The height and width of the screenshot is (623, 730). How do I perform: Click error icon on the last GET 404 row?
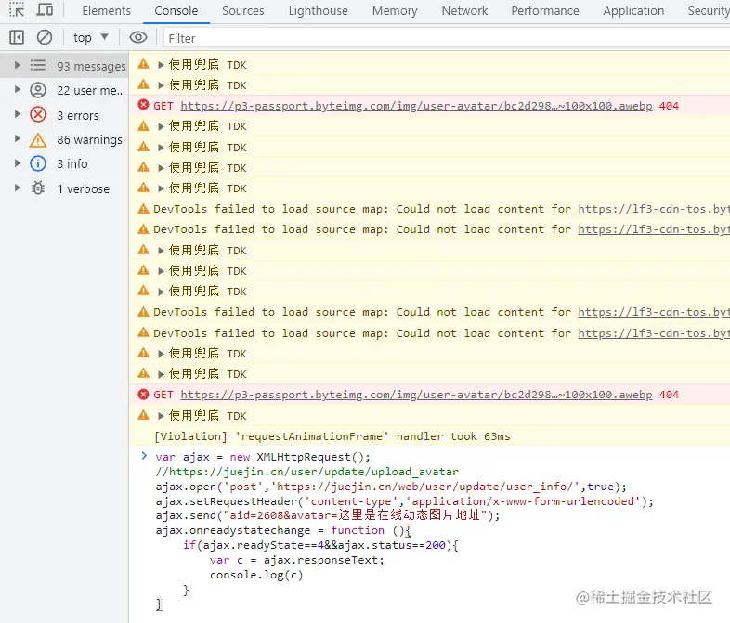point(143,394)
